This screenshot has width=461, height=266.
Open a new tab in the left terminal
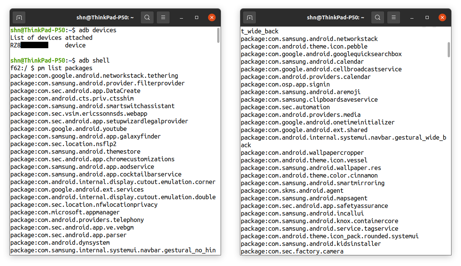click(x=19, y=17)
